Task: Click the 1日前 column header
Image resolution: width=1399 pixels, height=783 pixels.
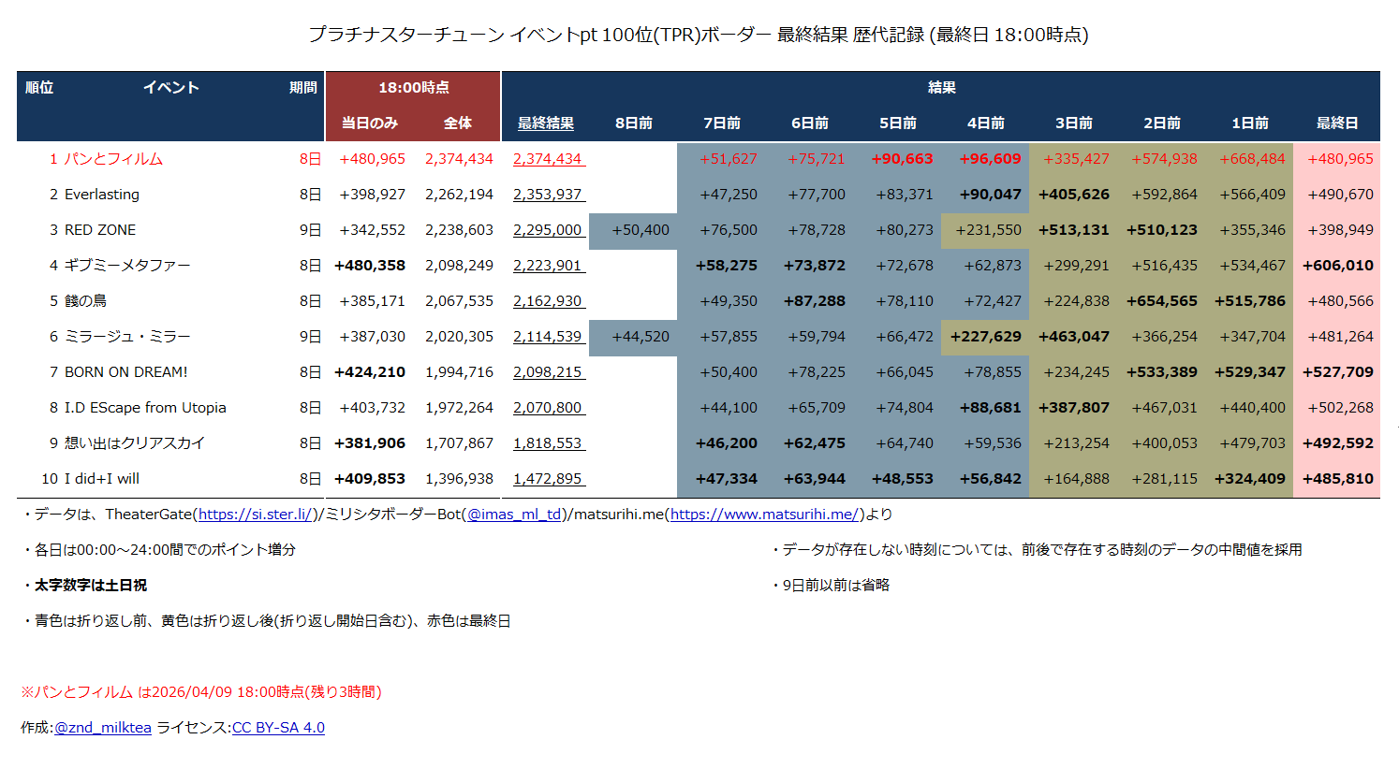Action: (1250, 123)
